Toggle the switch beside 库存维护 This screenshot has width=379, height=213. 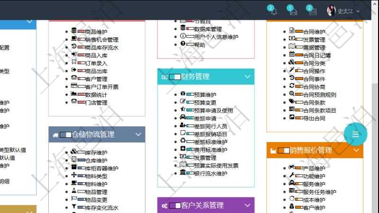pyautogui.click(x=81, y=152)
